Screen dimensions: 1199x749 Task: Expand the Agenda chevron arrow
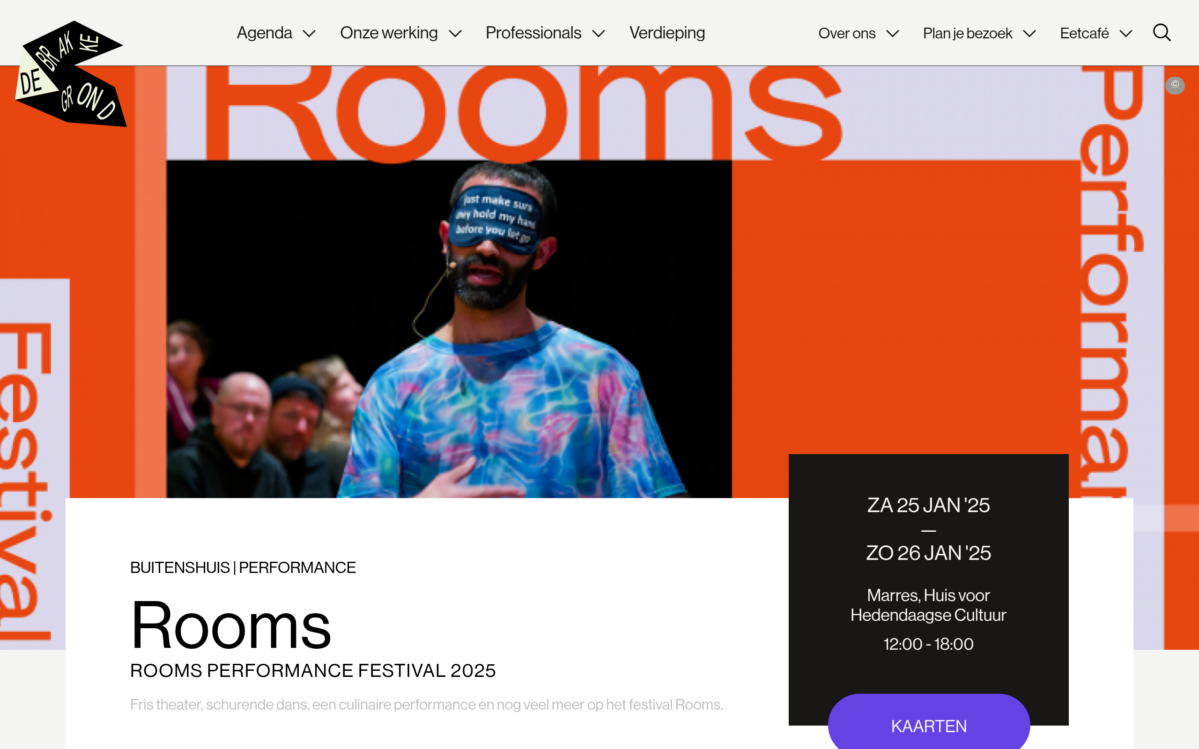(309, 34)
